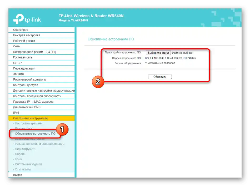Screen dimensions: 250x186
Task: Open Быстрая настройка in the sidebar
Action: pos(42,35)
